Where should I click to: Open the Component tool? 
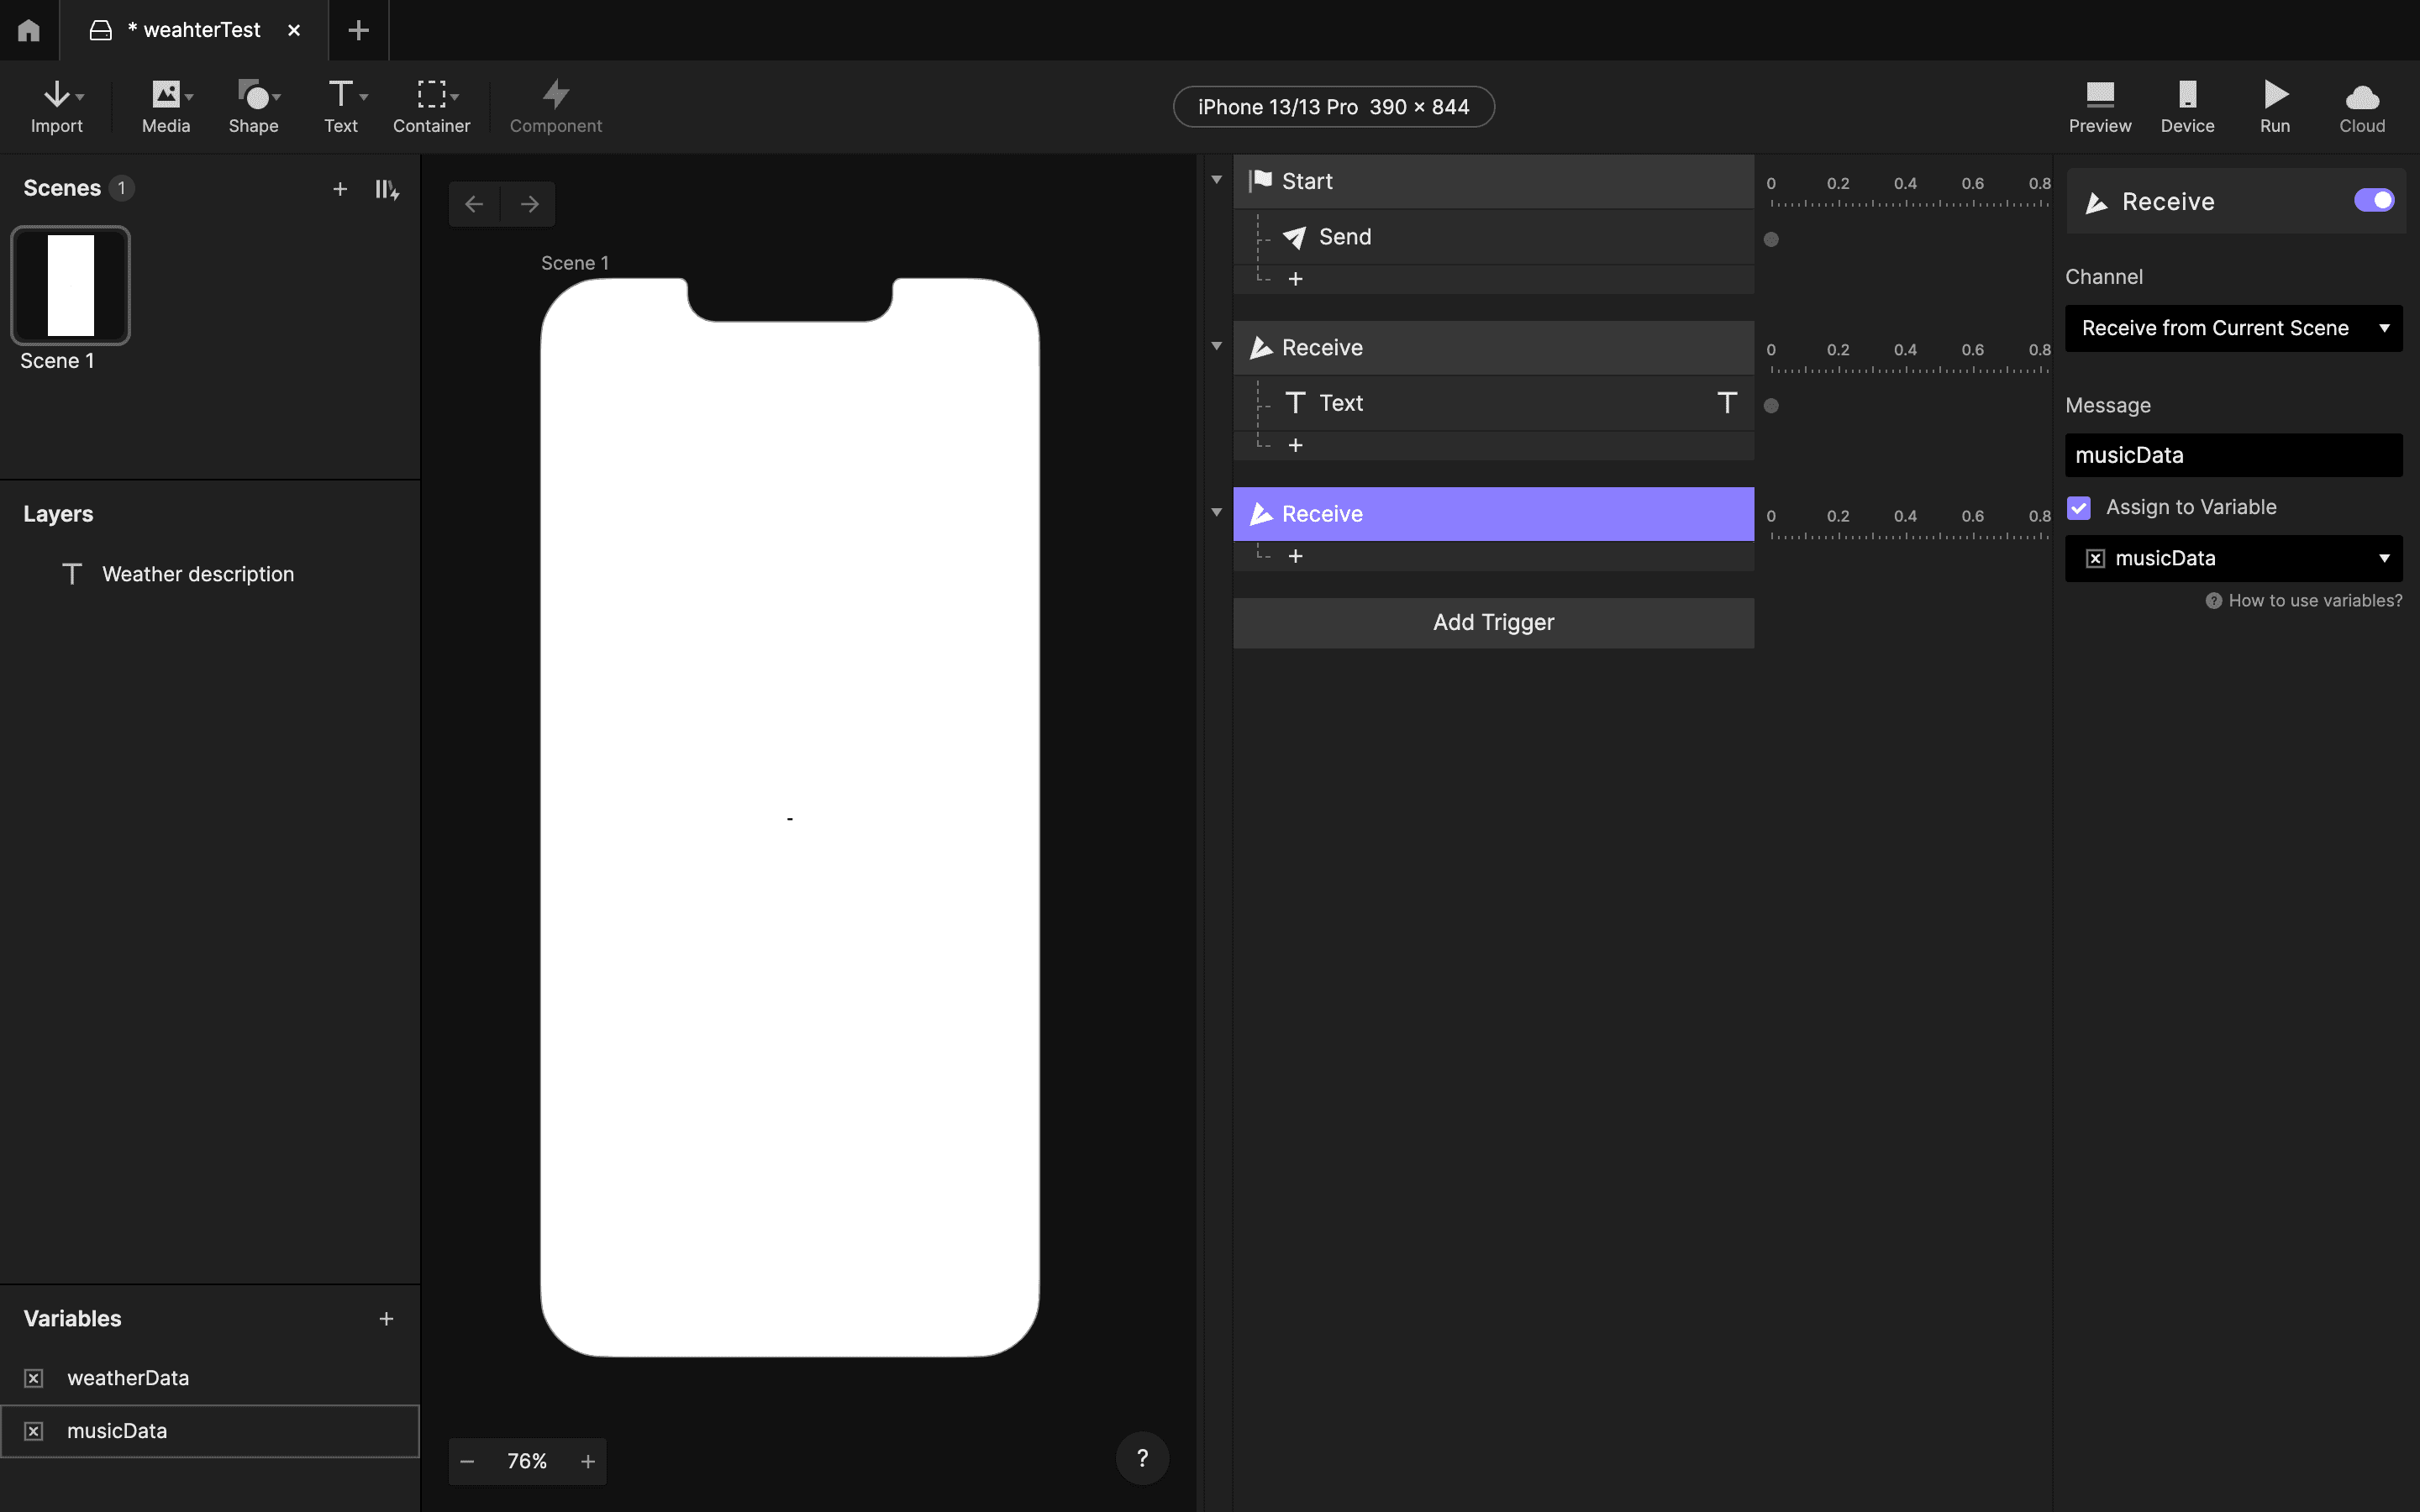(554, 104)
